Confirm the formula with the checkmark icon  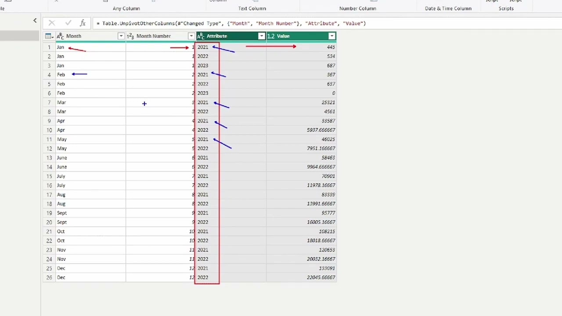[68, 23]
